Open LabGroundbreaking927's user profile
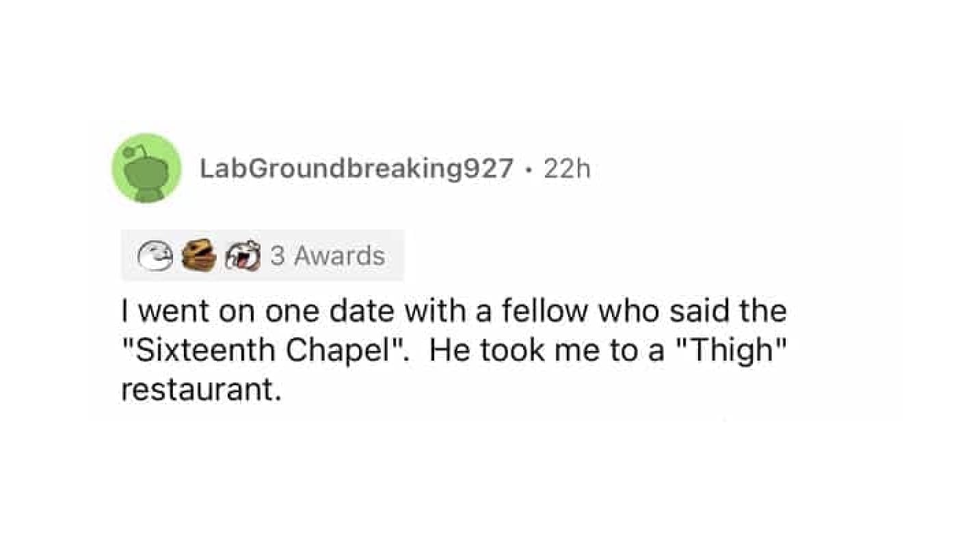Image resolution: width=960 pixels, height=545 pixels. click(356, 167)
